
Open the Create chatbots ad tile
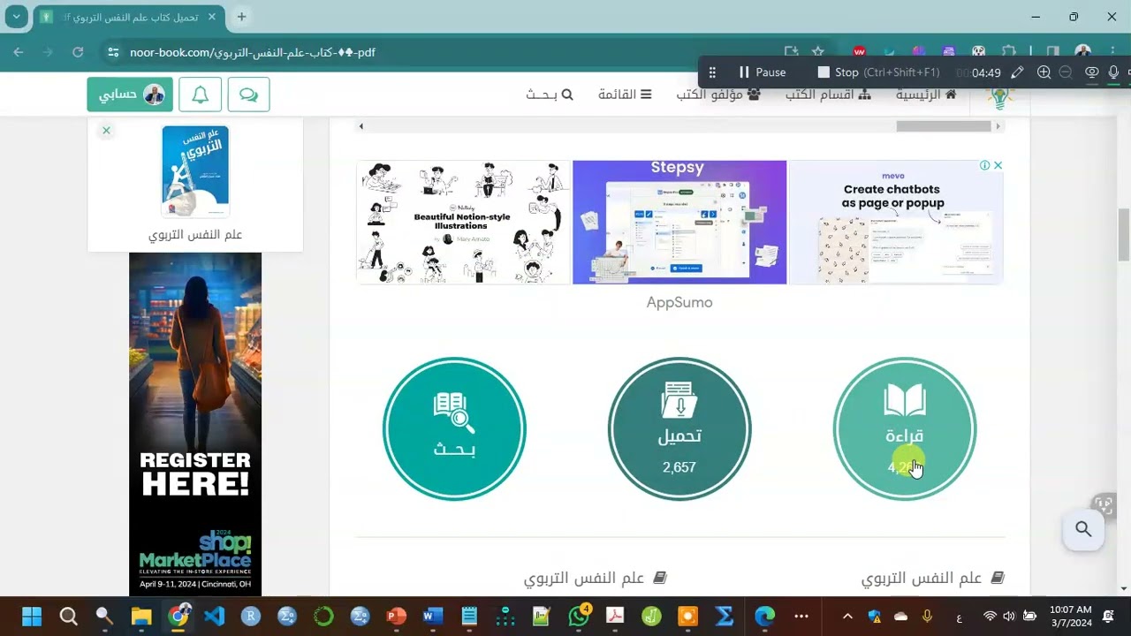(895, 223)
